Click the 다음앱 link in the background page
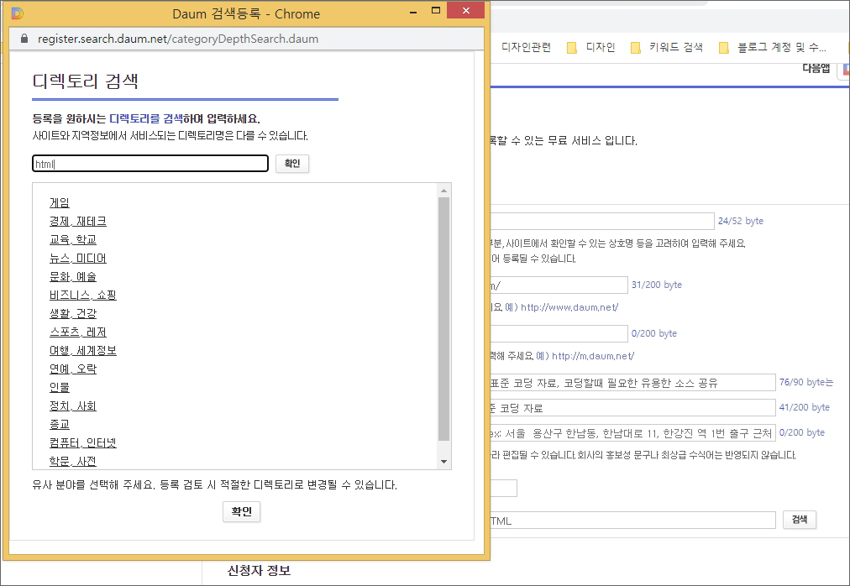 pos(816,68)
